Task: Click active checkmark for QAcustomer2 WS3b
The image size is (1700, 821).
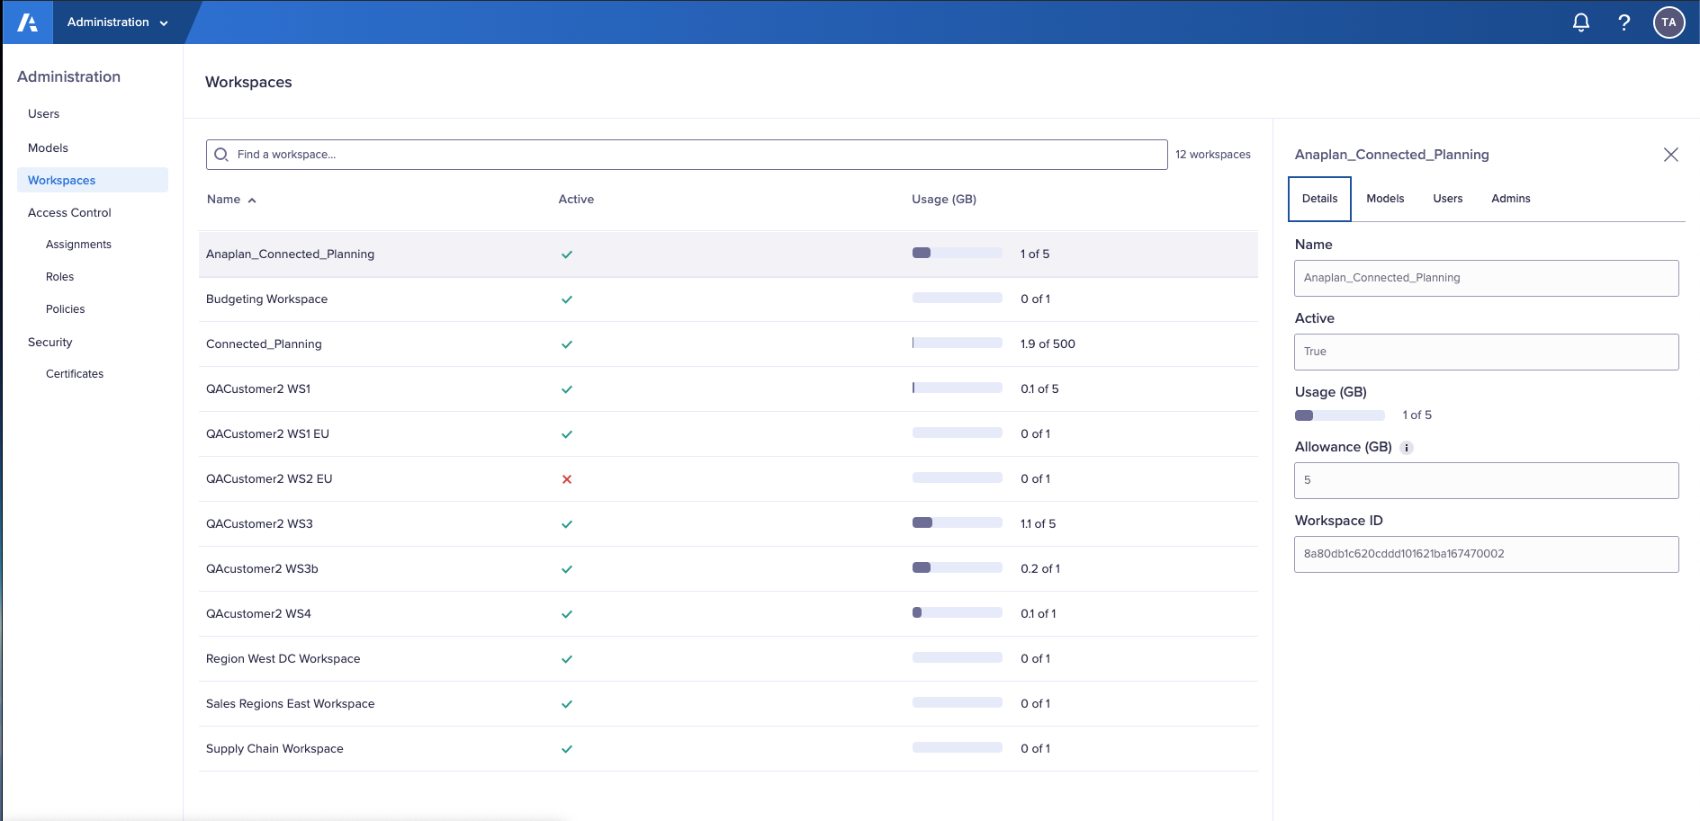Action: tap(567, 569)
